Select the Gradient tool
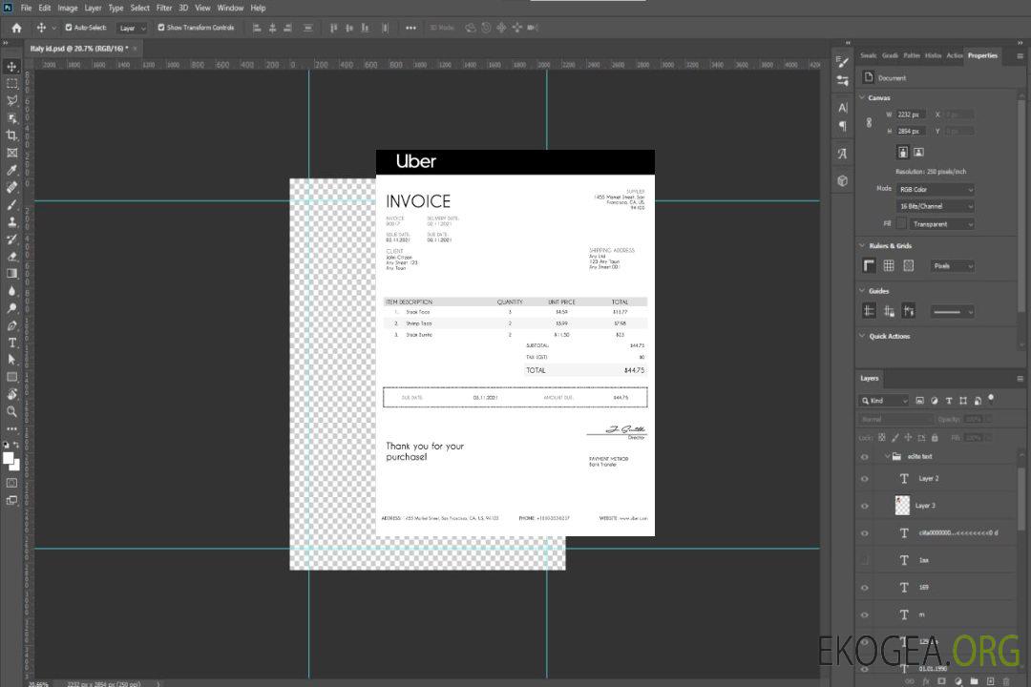 [12, 274]
